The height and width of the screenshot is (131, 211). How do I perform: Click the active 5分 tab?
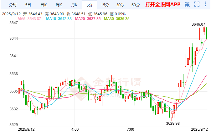pyautogui.click(x=90, y=5)
